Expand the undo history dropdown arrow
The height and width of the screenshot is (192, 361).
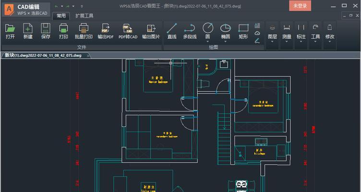[x=62, y=6]
